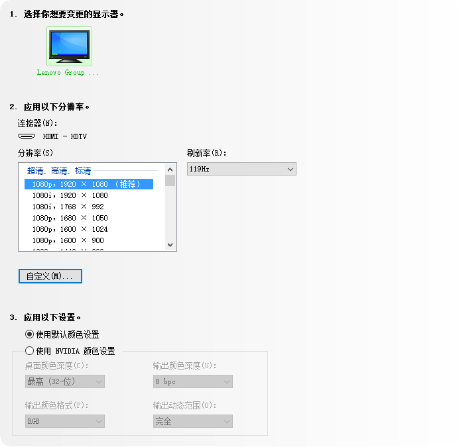Image resolution: width=459 pixels, height=447 pixels.
Task: Click the Lenovo Group display label
Action: [68, 73]
